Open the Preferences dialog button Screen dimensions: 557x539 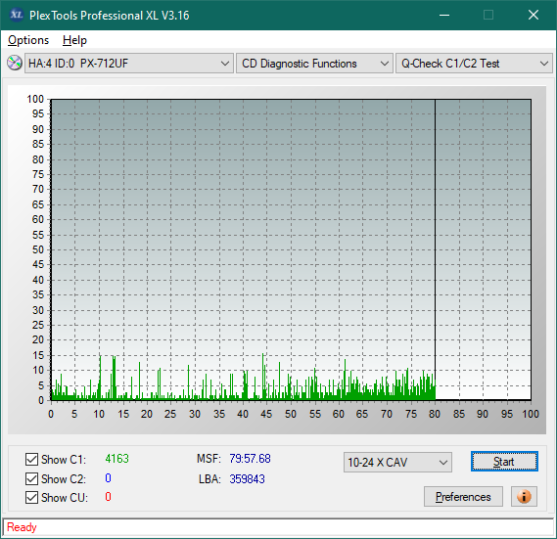(x=463, y=496)
